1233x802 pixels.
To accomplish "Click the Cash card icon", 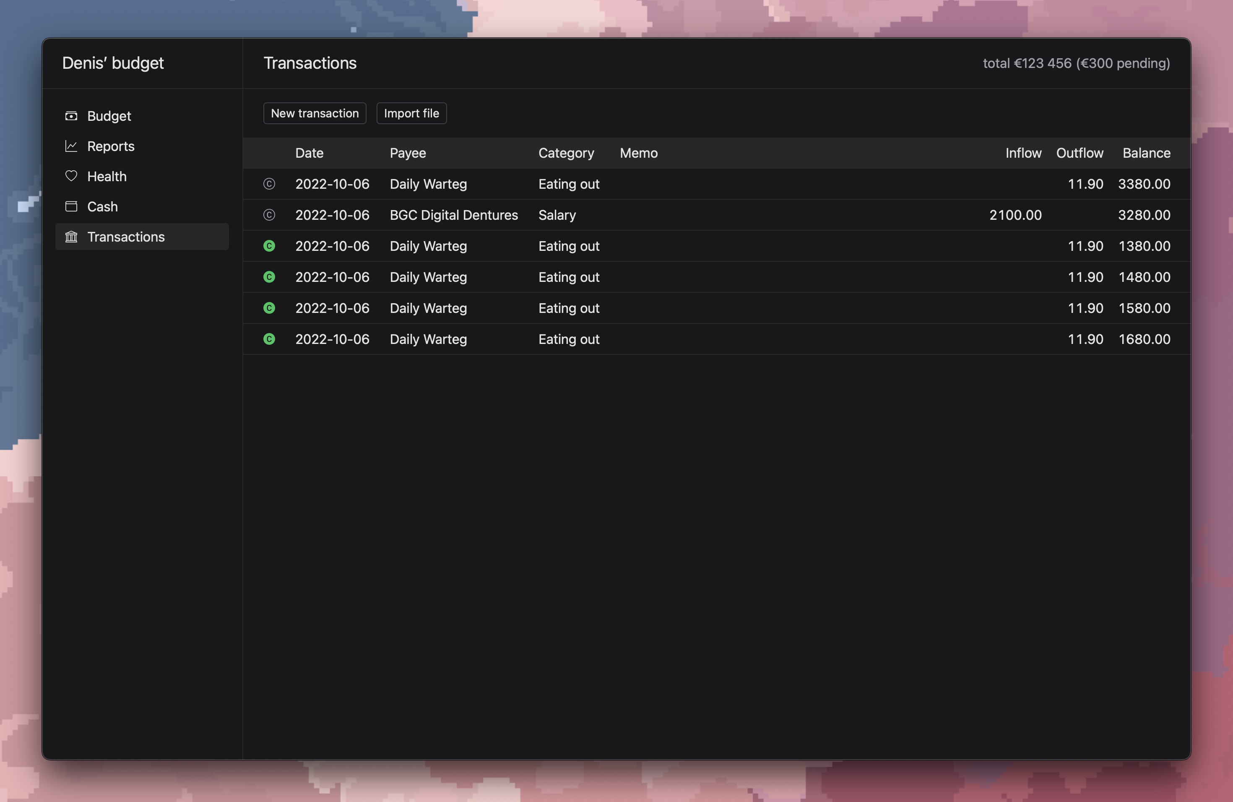I will click(x=71, y=207).
